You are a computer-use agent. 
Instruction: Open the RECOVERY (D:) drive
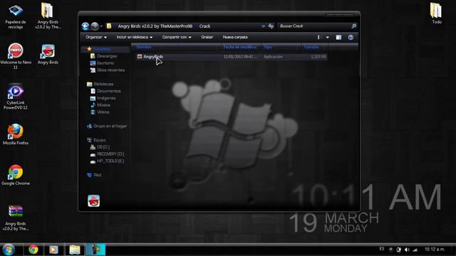click(x=110, y=154)
